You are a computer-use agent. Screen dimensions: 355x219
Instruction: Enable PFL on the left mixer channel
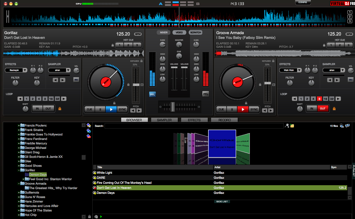[152, 94]
